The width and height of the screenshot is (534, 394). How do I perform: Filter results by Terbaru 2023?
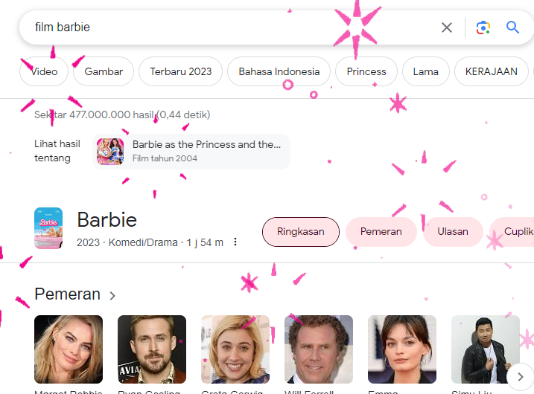pyautogui.click(x=181, y=72)
